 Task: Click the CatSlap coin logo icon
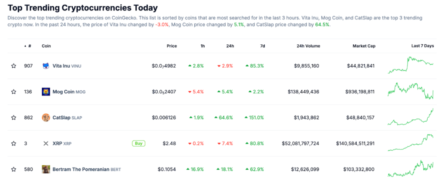click(46, 118)
